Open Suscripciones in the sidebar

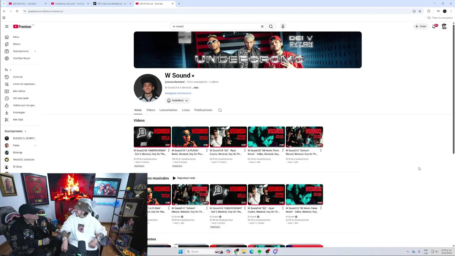click(21, 51)
